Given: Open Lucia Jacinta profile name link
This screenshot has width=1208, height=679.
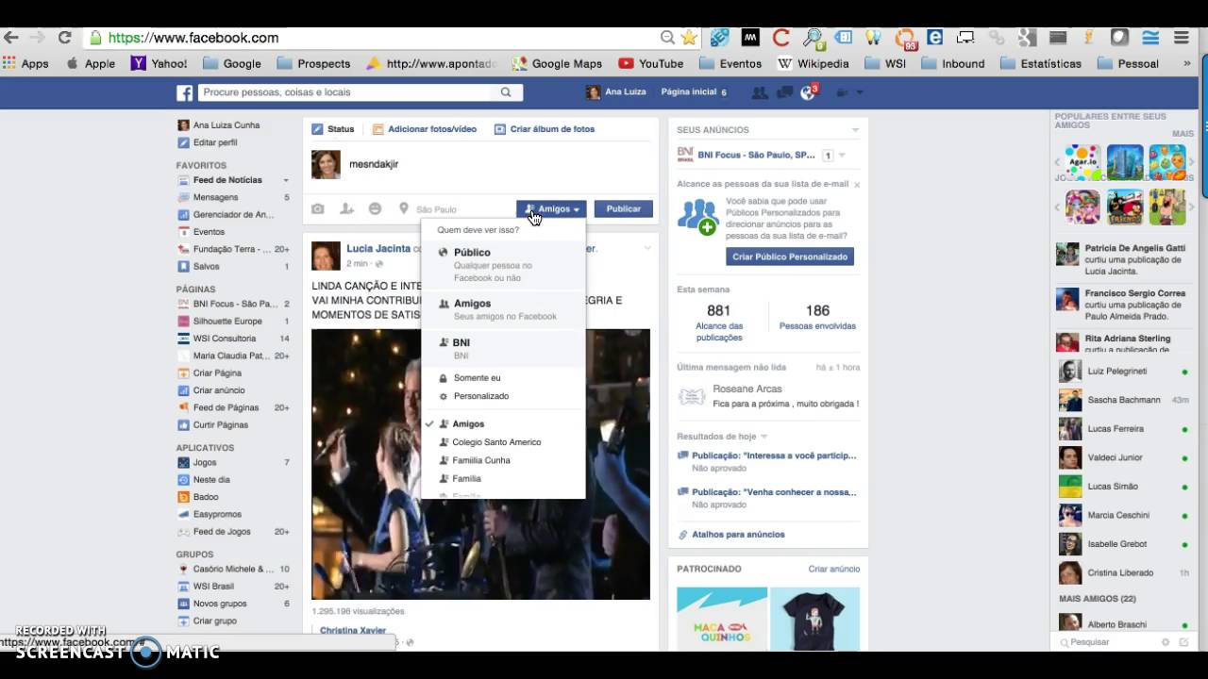Looking at the screenshot, I should 378,249.
